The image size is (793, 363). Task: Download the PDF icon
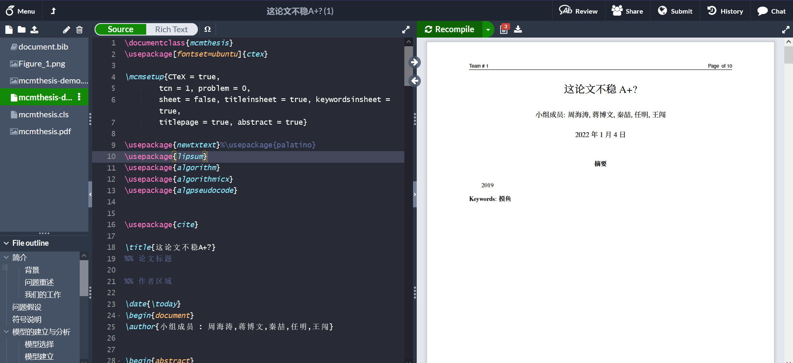tap(518, 29)
